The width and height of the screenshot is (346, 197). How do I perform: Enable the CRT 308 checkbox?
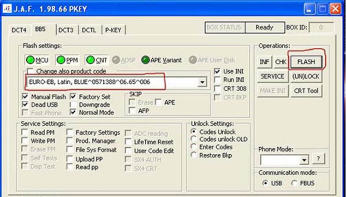(217, 88)
